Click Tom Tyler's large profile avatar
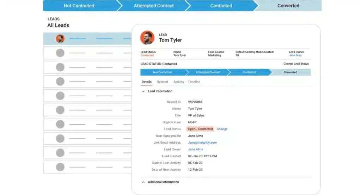Screen dimensions: 361x195 [147, 38]
